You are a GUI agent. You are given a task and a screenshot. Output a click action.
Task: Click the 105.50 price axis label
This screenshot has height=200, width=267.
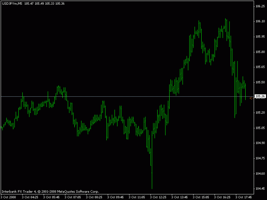click(x=260, y=82)
